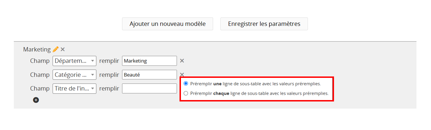Save settings with Enregistrer les paramètres
431x130 pixels.
(x=264, y=24)
